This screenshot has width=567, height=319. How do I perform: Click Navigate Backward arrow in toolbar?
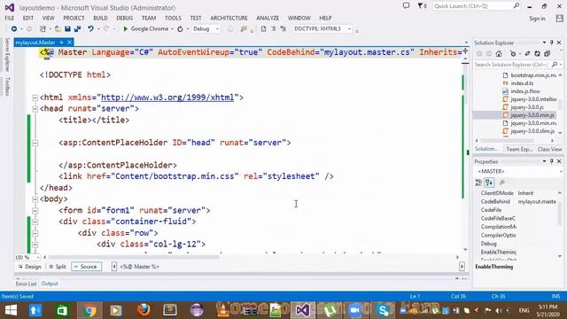pyautogui.click(x=14, y=28)
